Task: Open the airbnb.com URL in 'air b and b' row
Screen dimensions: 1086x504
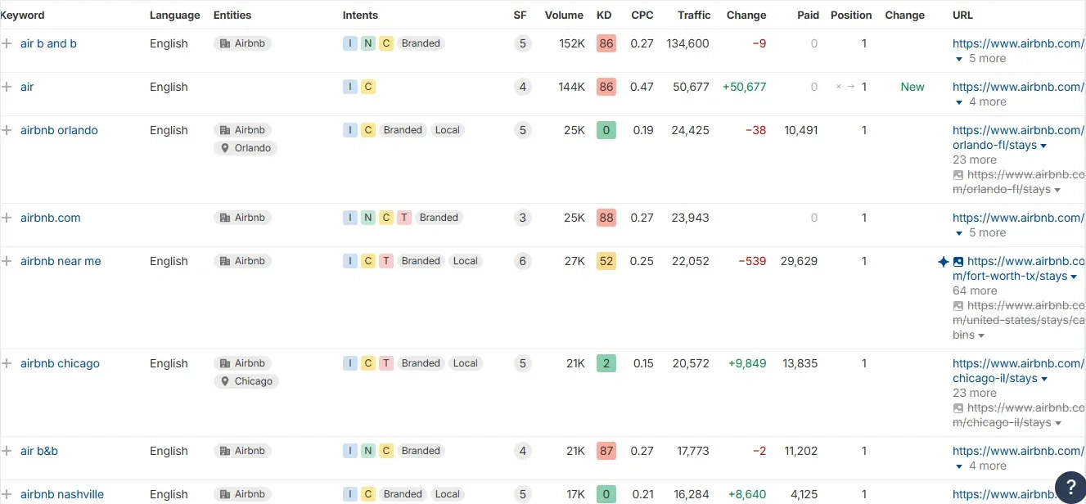Action: (1018, 43)
